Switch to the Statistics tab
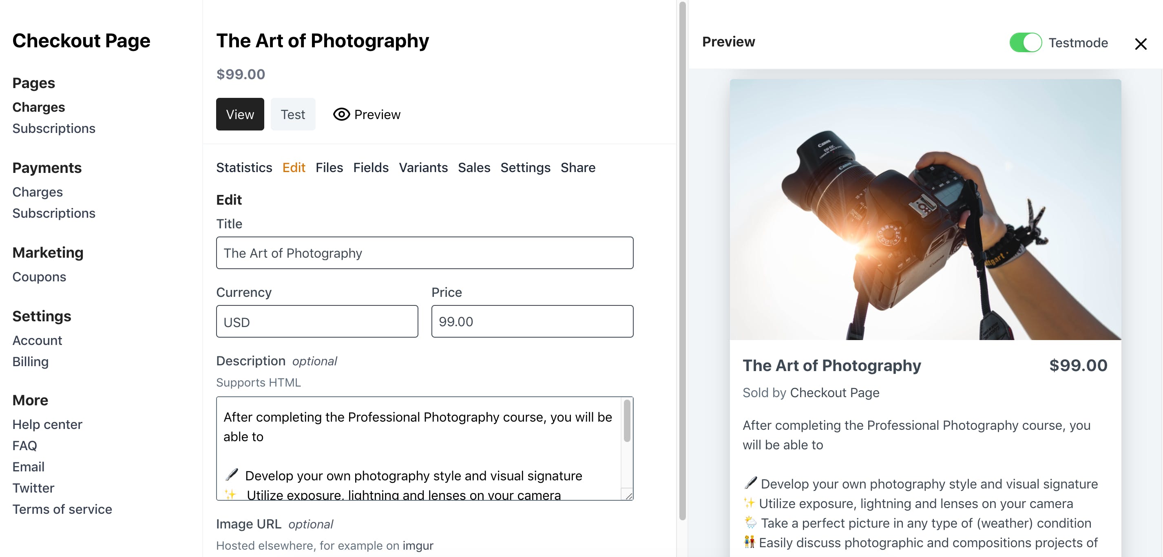1163x557 pixels. click(x=244, y=168)
